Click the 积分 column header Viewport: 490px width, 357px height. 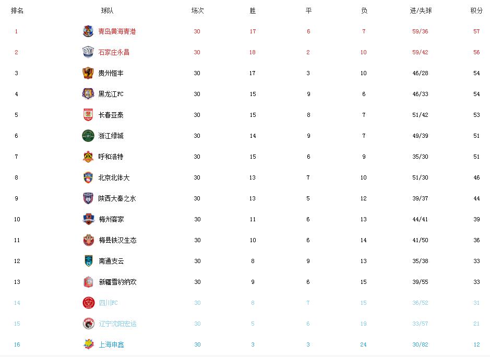click(x=476, y=10)
